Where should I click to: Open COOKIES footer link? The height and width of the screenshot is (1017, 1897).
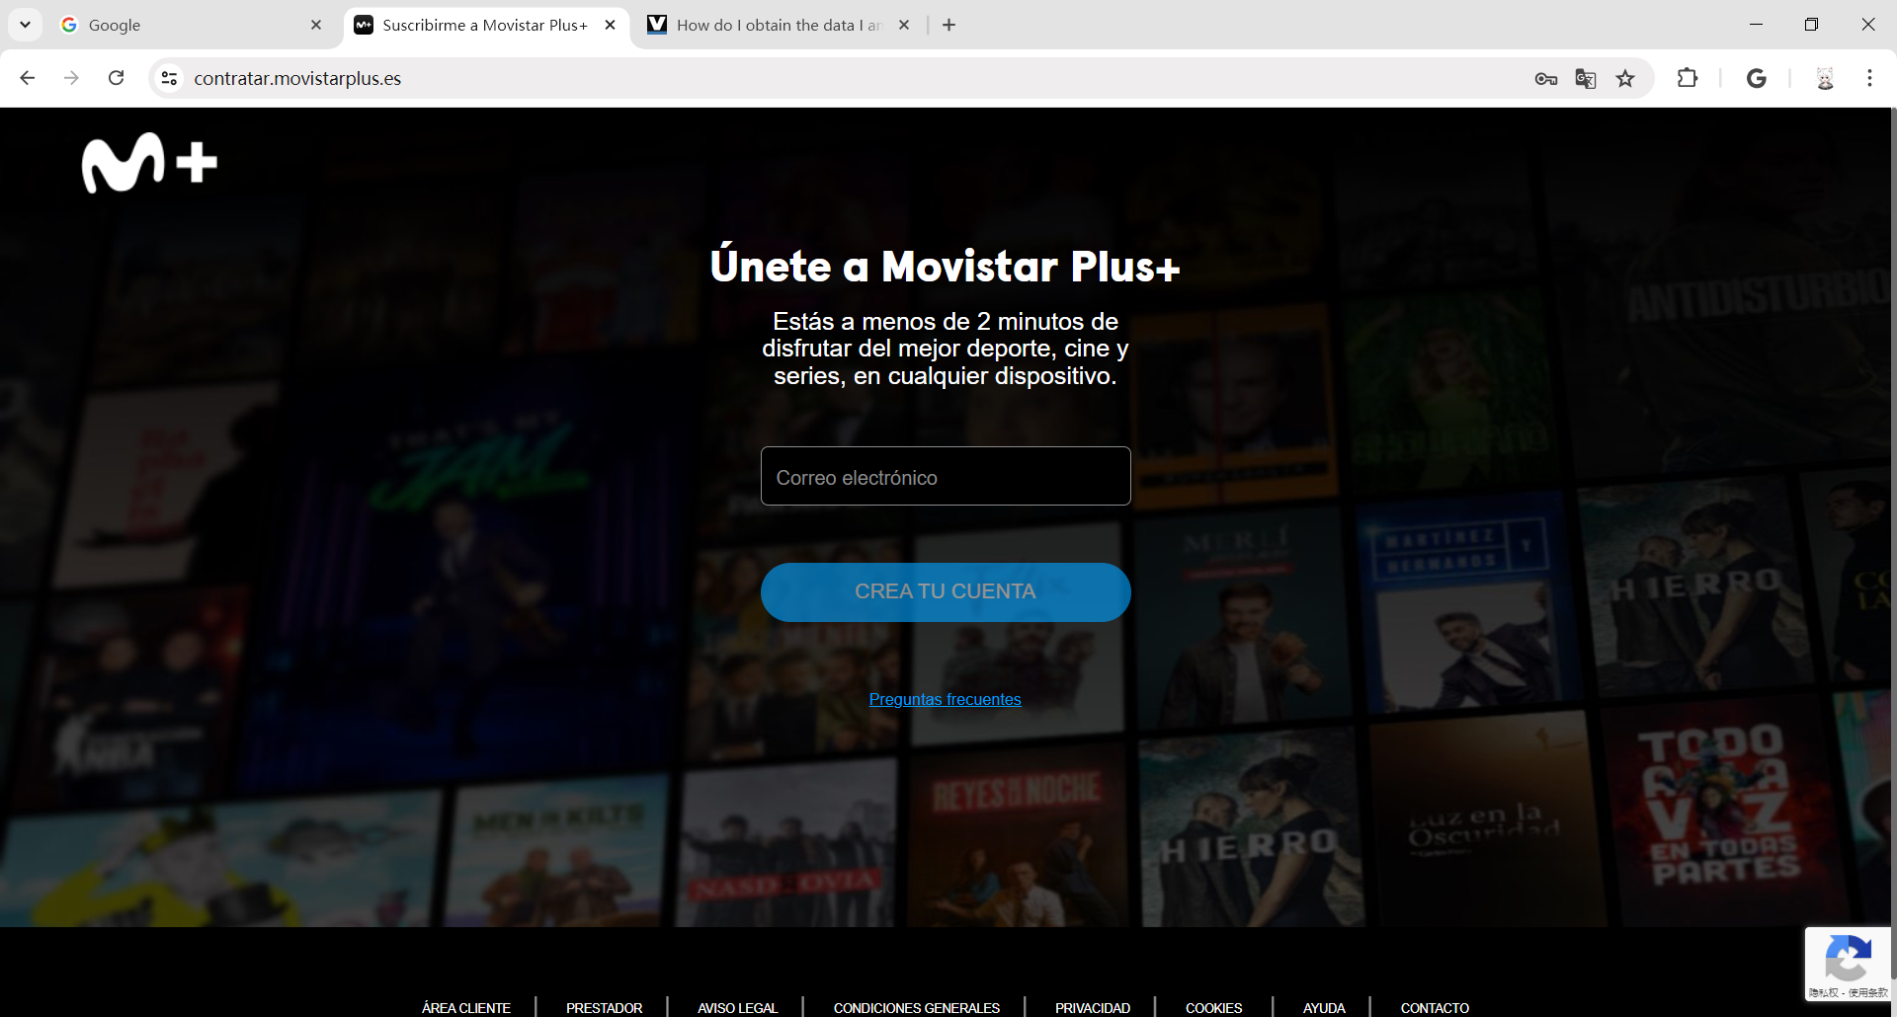tap(1213, 1008)
